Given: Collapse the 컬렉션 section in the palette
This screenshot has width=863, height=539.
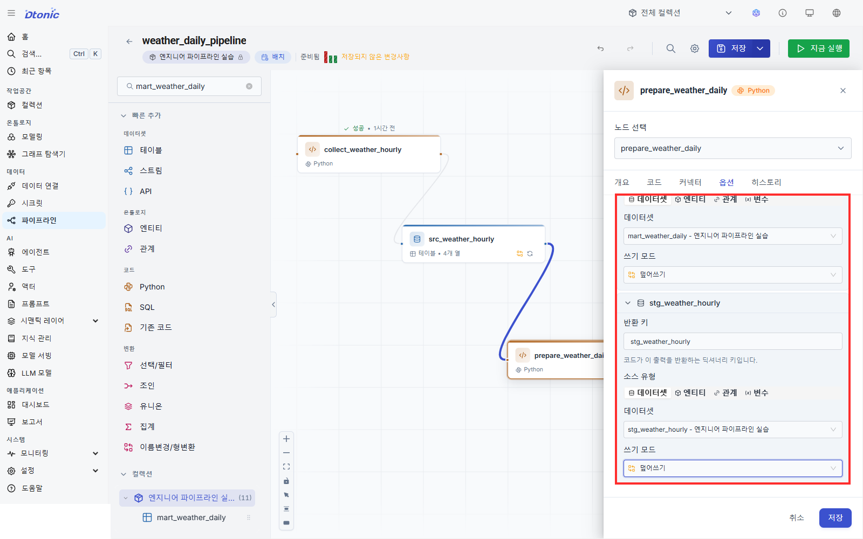Looking at the screenshot, I should pyautogui.click(x=124, y=474).
